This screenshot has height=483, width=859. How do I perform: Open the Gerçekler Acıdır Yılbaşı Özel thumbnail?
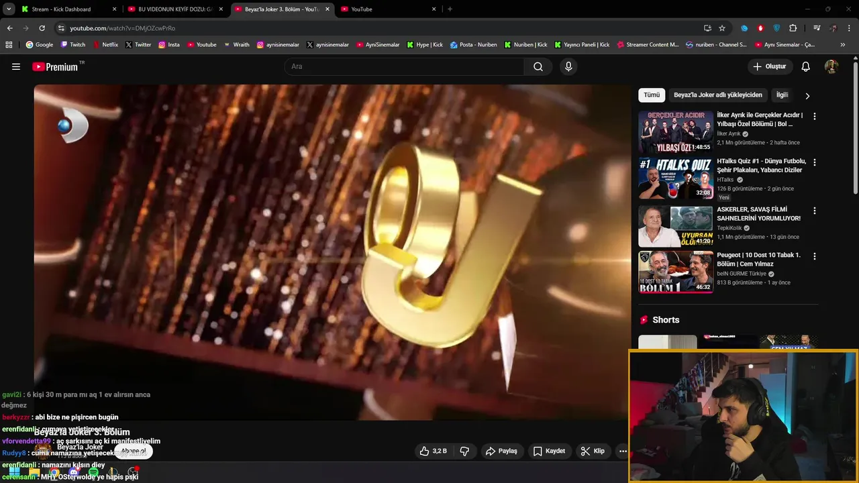tap(675, 131)
